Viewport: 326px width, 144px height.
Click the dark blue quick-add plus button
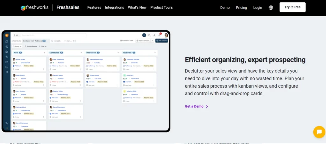[144, 35]
